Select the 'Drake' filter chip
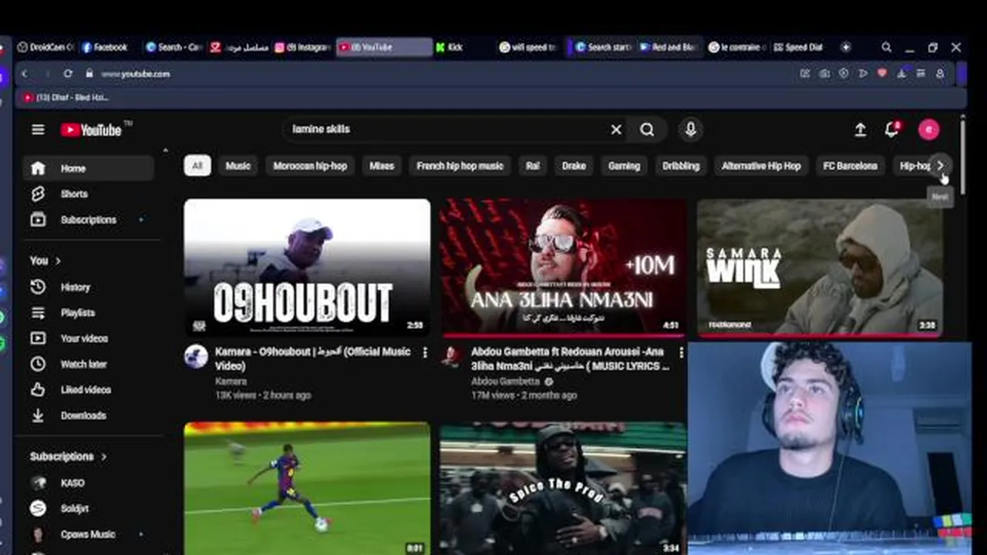This screenshot has width=987, height=555. [574, 166]
